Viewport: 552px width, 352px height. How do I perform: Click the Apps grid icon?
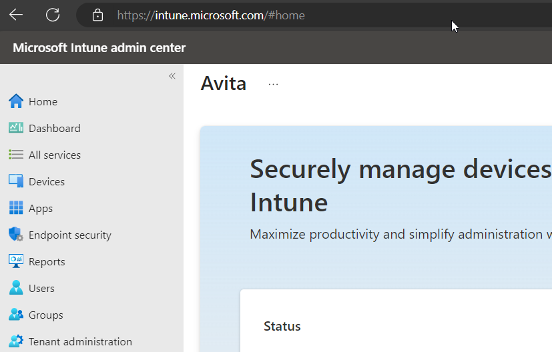point(16,208)
